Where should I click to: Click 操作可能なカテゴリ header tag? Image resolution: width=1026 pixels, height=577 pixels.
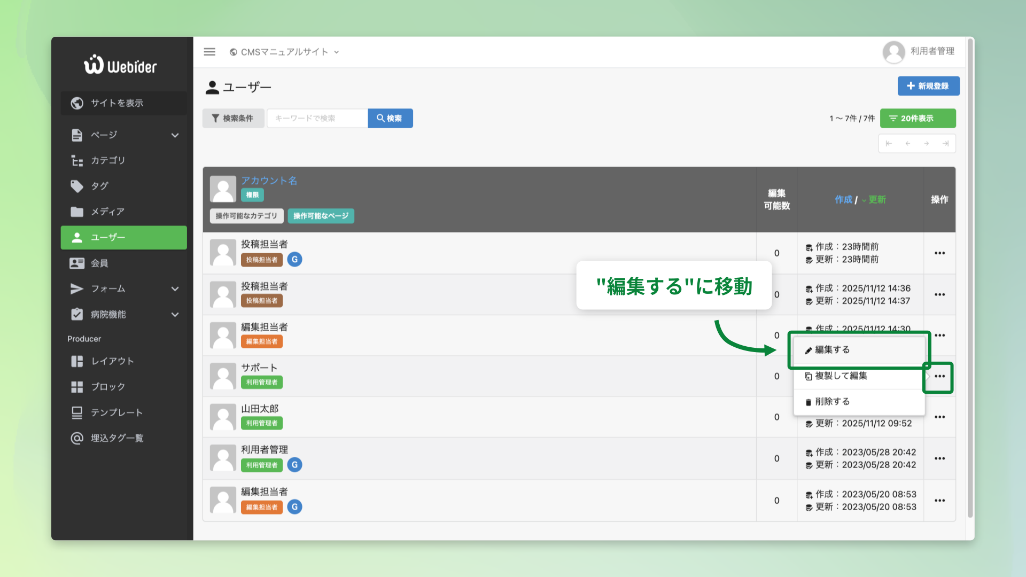(246, 216)
